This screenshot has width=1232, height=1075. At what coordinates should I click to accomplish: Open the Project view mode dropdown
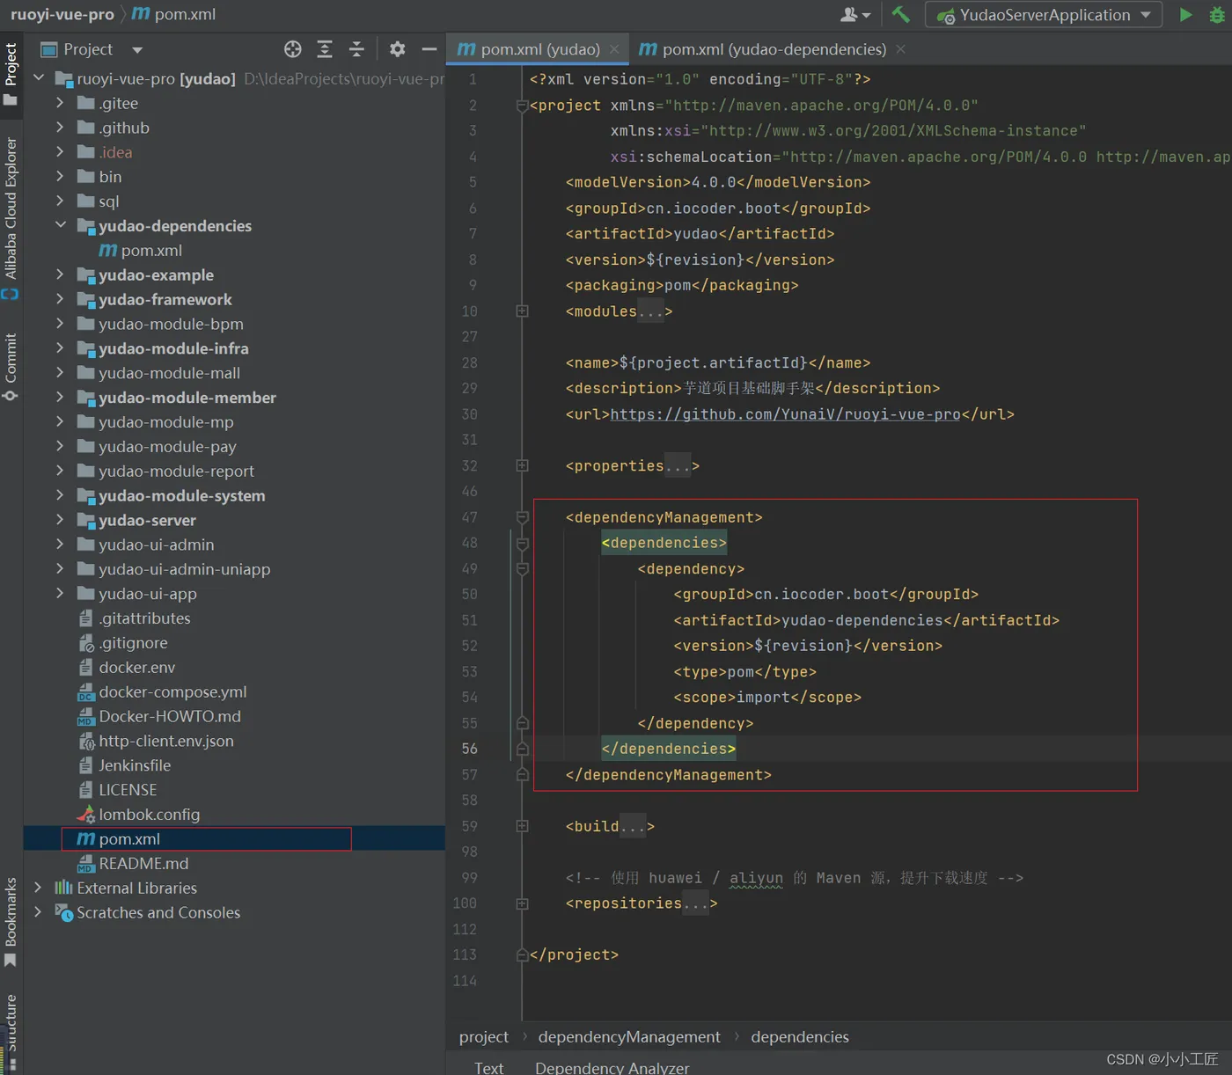coord(137,50)
